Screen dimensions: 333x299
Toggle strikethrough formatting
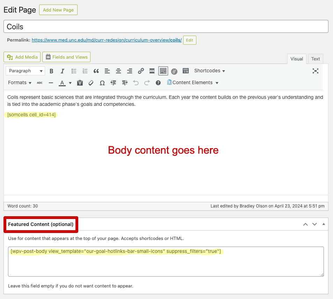point(39,83)
